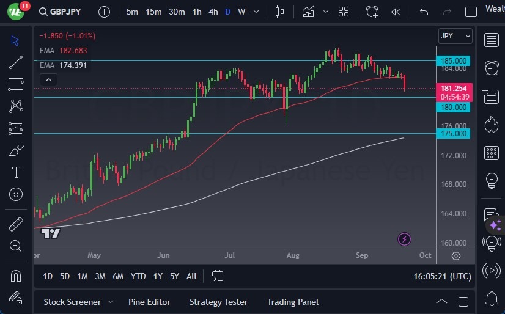The width and height of the screenshot is (505, 314).
Task: Collapse the indicator legend chevron
Action: 48,79
